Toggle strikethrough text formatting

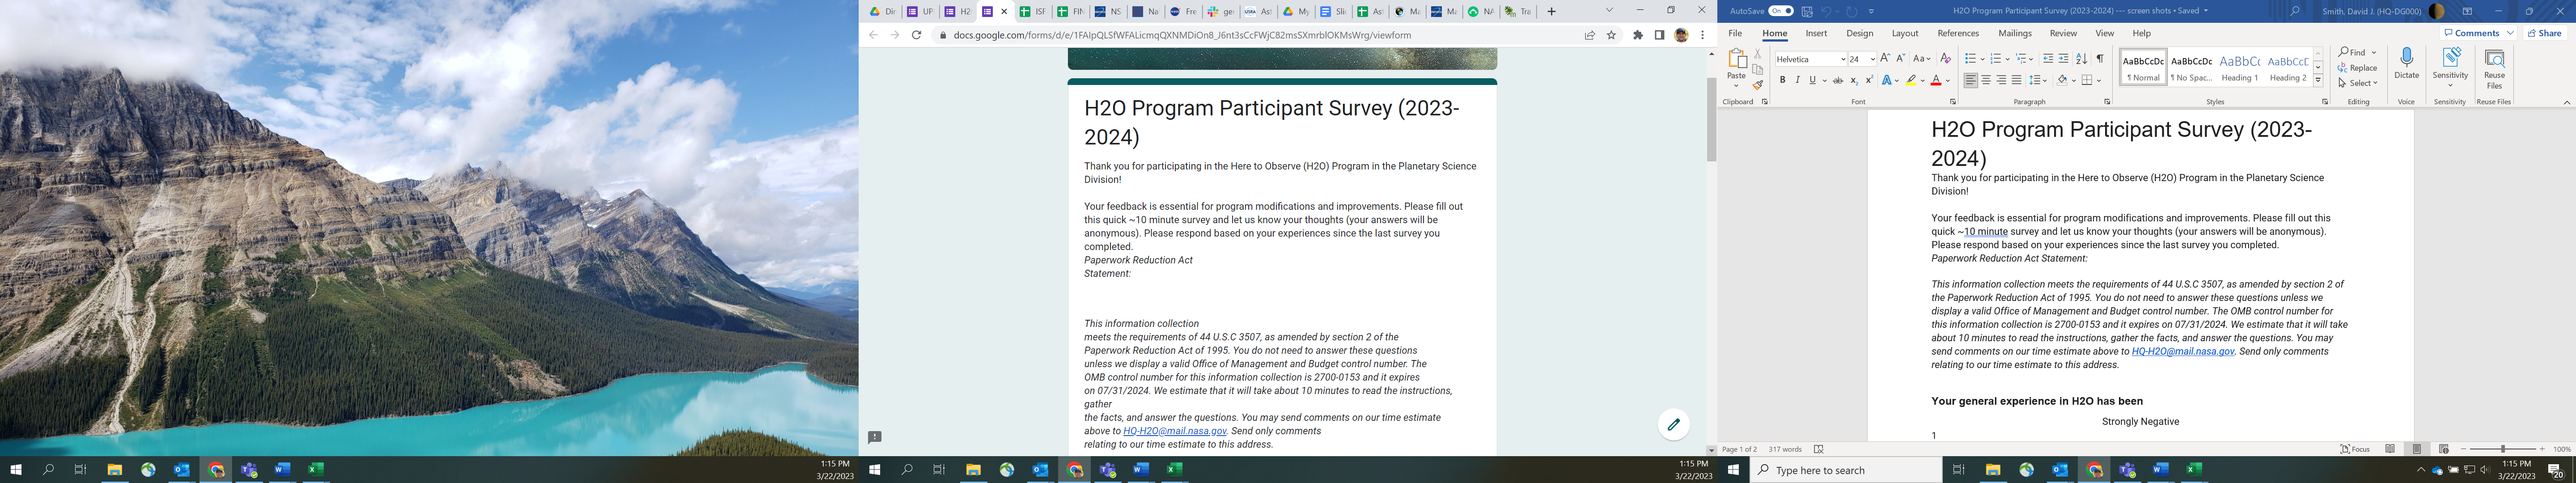click(1838, 80)
